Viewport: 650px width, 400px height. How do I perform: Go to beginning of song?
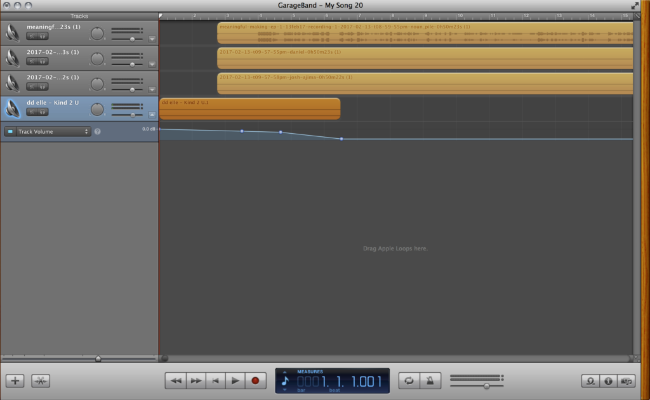215,380
